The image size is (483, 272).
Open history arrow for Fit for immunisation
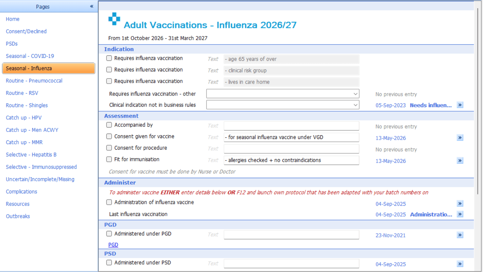pos(460,160)
